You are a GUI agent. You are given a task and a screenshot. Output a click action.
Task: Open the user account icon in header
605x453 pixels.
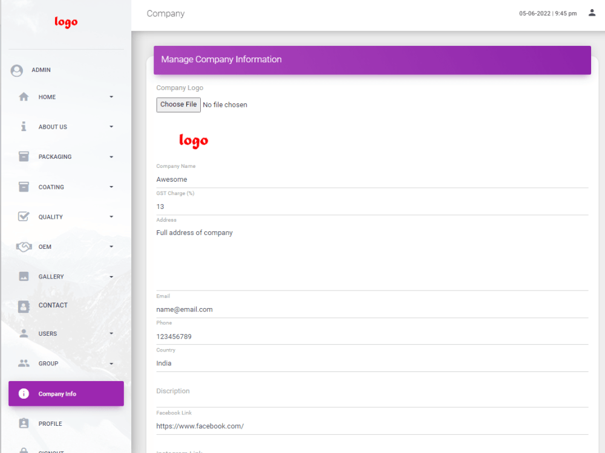pyautogui.click(x=592, y=13)
